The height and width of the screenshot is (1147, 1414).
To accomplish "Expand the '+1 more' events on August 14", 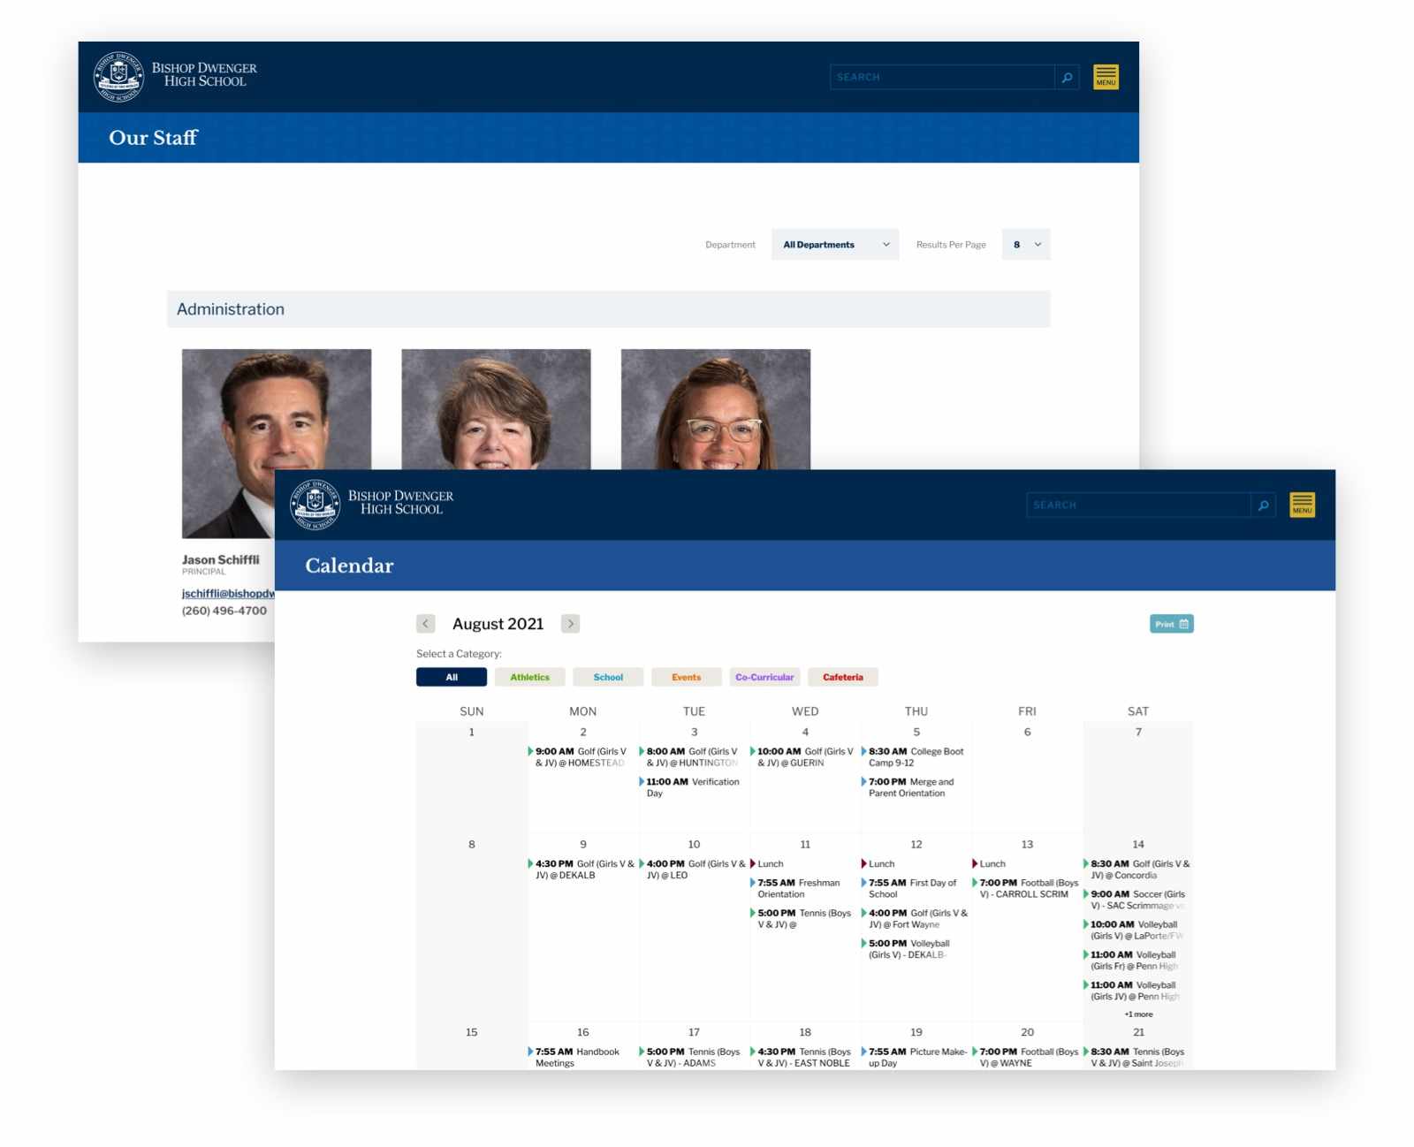I will point(1139,1014).
